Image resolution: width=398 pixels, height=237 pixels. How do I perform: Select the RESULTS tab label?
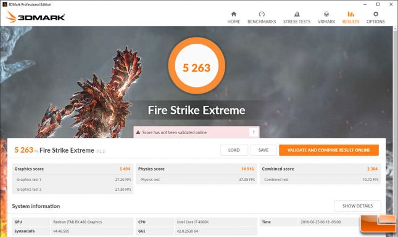click(350, 22)
